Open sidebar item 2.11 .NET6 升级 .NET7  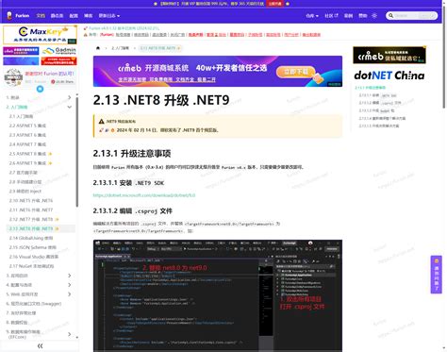point(31,210)
